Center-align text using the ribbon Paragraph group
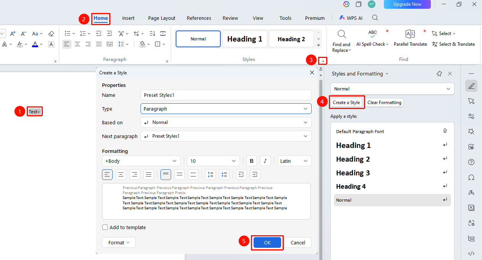This screenshot has height=260, width=482. click(x=78, y=44)
